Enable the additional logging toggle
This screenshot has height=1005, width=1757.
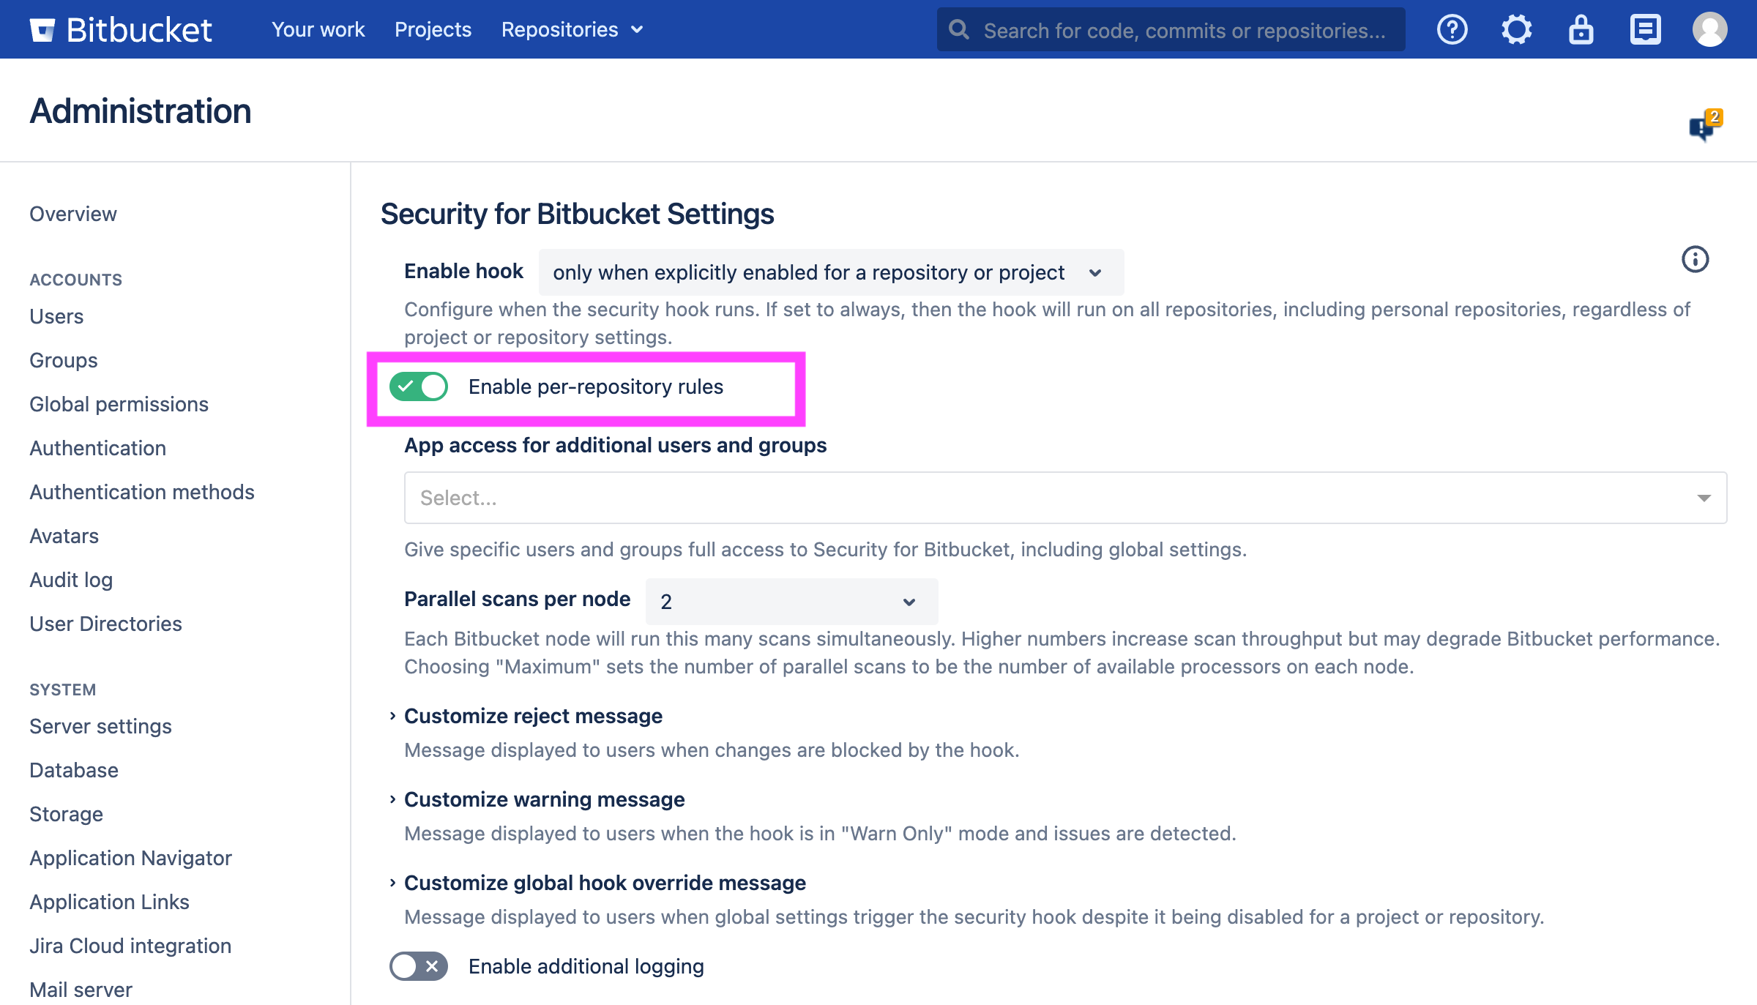pos(419,966)
